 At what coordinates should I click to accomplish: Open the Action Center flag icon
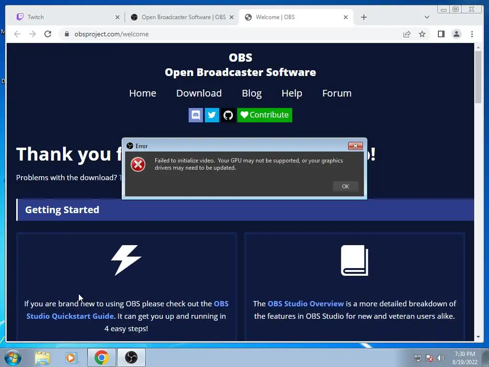(429, 358)
